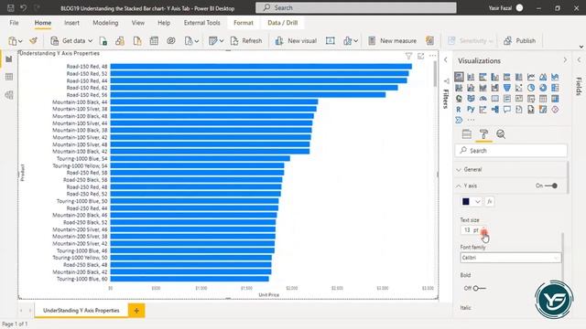Switch to the External Tools tab
This screenshot has height=329, width=586.
click(201, 23)
